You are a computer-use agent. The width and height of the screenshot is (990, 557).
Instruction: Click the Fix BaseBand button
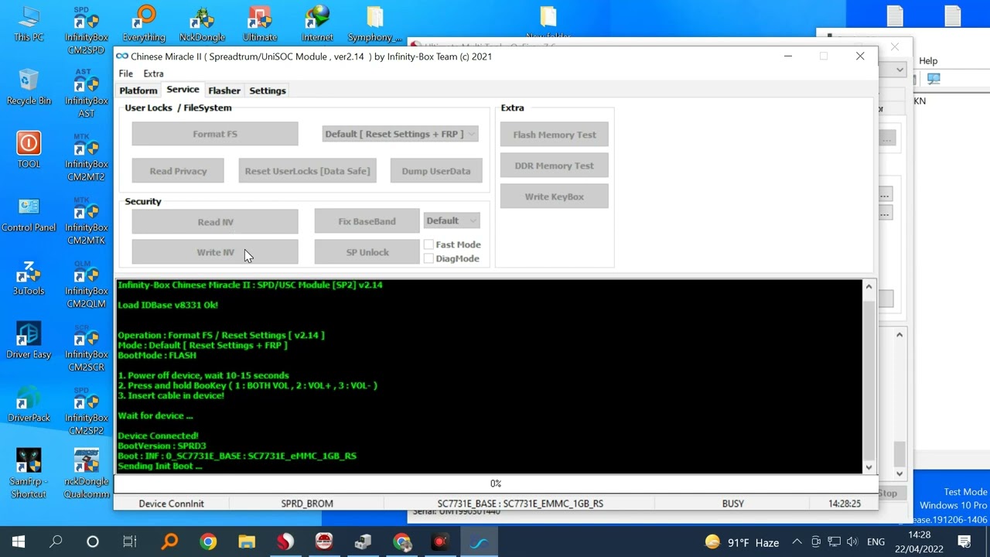pyautogui.click(x=367, y=221)
